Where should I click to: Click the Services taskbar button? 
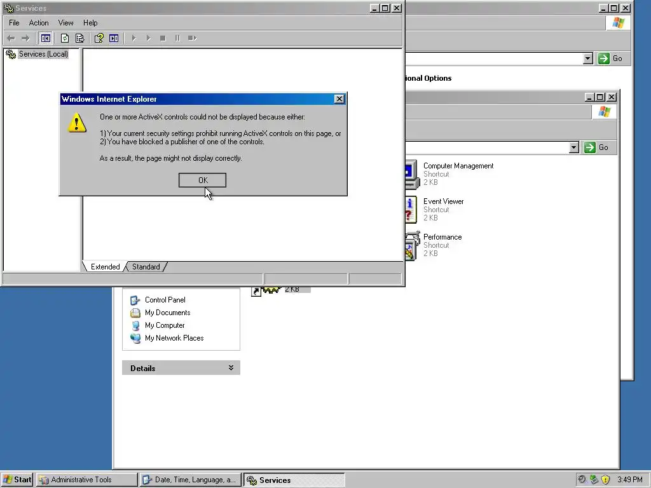point(294,480)
